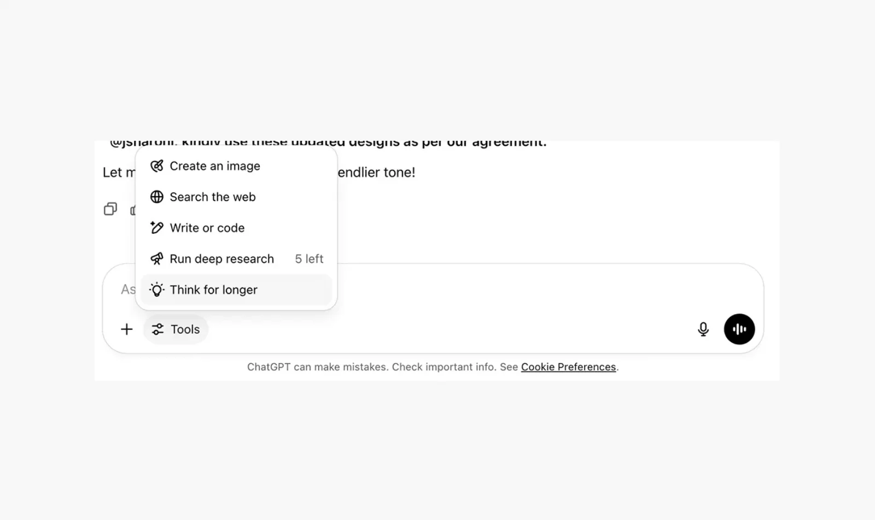Click the "5 left" deep research counter
The height and width of the screenshot is (520, 875).
click(309, 259)
